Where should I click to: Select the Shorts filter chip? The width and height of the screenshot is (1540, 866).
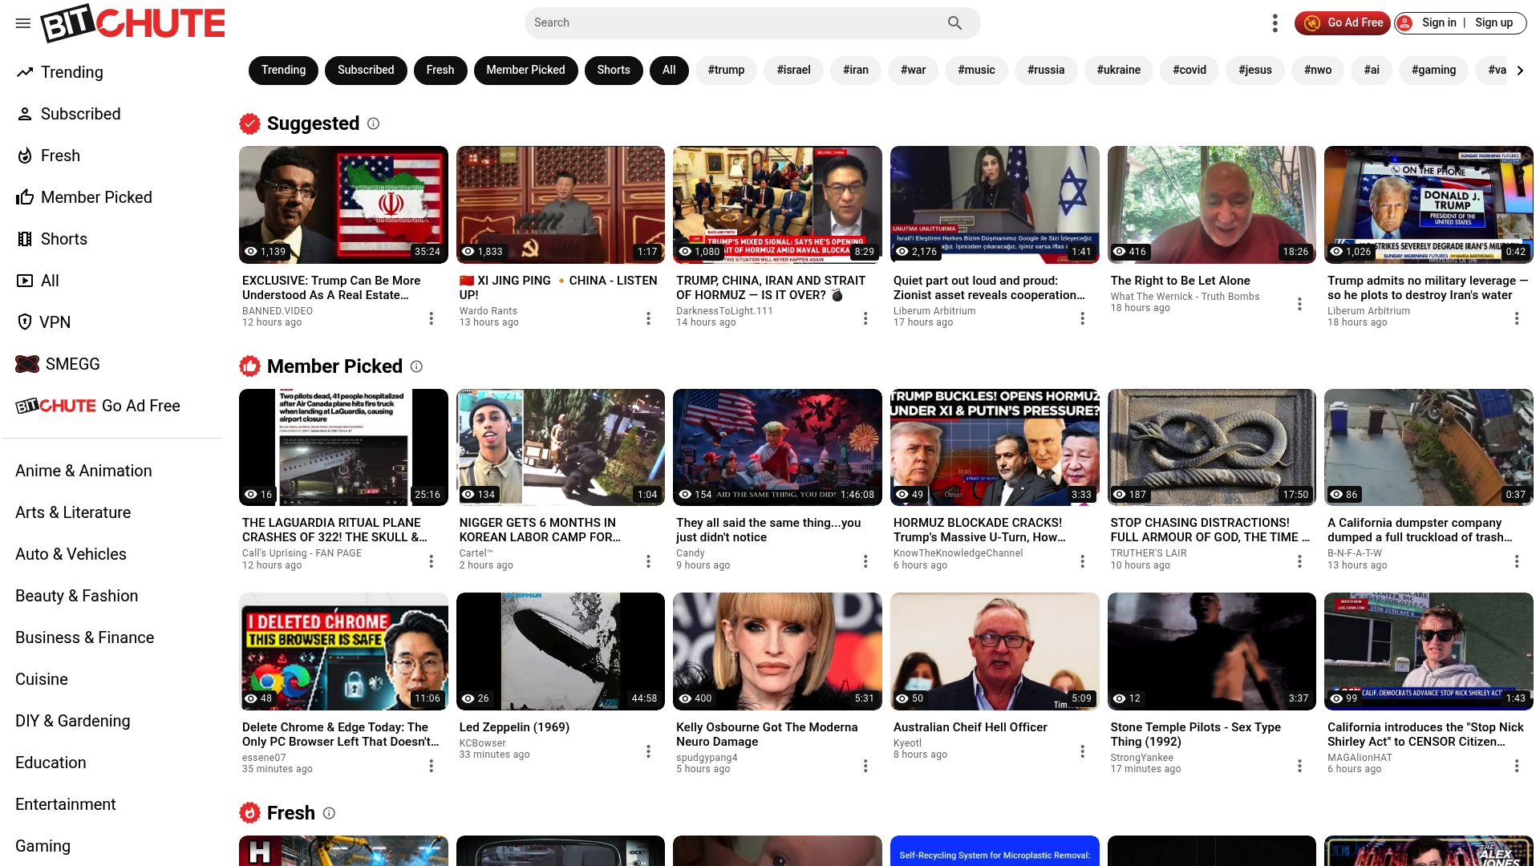click(x=614, y=71)
